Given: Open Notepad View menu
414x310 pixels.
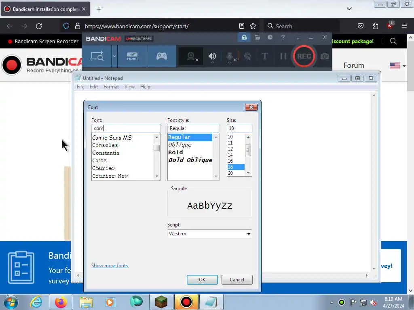Looking at the screenshot, I should (129, 87).
